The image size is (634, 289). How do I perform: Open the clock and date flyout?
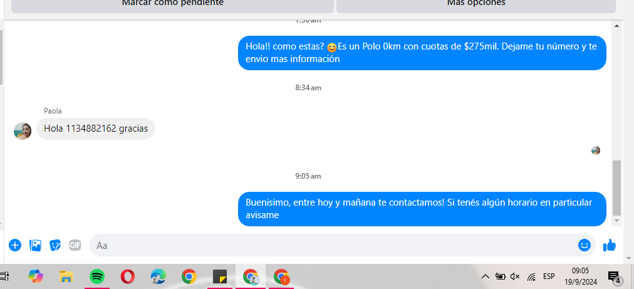(580, 276)
